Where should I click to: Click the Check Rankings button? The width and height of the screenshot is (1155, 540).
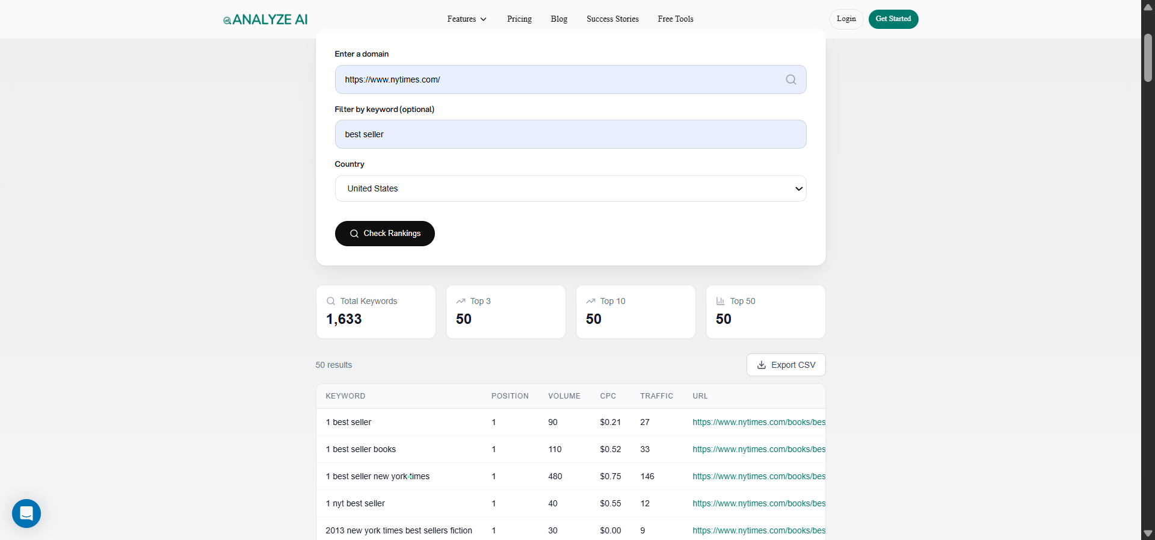pos(385,234)
